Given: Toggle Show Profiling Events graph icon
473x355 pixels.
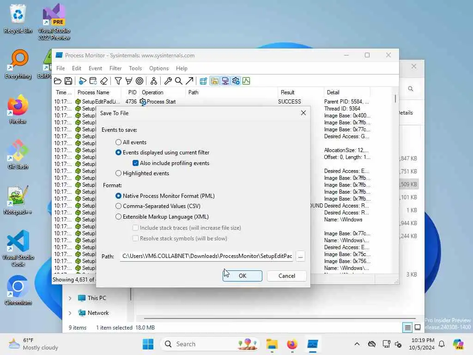Looking at the screenshot, I should pyautogui.click(x=247, y=81).
